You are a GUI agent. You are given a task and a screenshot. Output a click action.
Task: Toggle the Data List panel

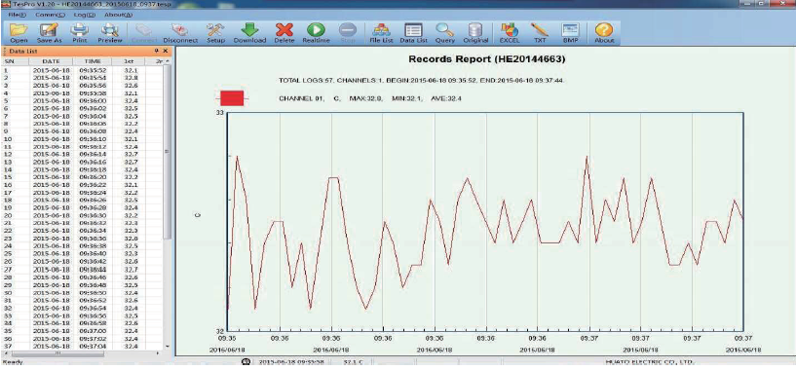point(413,33)
